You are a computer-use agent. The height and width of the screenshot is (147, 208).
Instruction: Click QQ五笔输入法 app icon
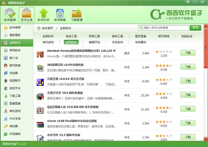[x=40, y=110]
